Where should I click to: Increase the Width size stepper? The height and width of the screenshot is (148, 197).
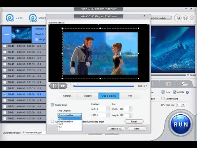131,108
